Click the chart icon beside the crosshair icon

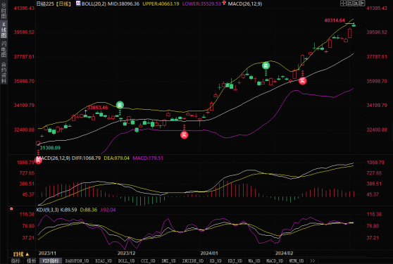click(349, 3)
